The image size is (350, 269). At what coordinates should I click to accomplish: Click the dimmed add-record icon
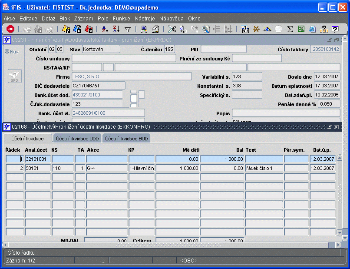pos(27,29)
